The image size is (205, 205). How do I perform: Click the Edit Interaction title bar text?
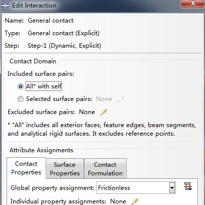[x=34, y=6]
